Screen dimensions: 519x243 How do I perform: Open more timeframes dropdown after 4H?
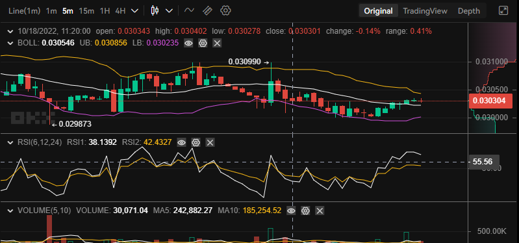(x=134, y=11)
